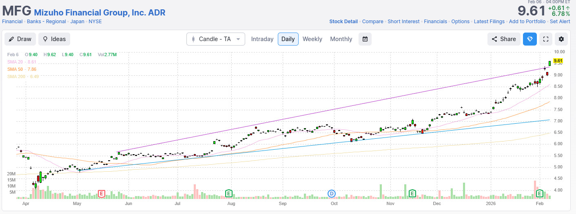Click the blue dividend marker near October
The height and width of the screenshot is (214, 576).
coord(332,193)
